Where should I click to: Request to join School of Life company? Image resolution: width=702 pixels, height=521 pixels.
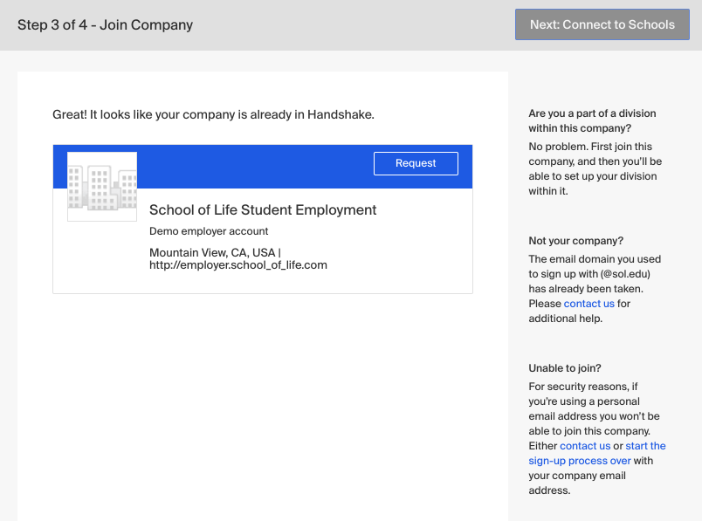tap(416, 163)
